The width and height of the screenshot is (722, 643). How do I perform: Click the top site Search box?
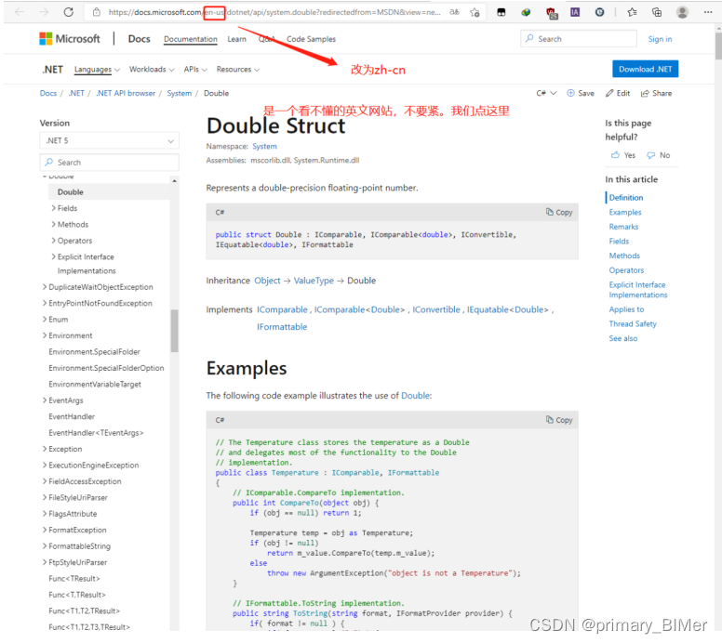tap(579, 39)
